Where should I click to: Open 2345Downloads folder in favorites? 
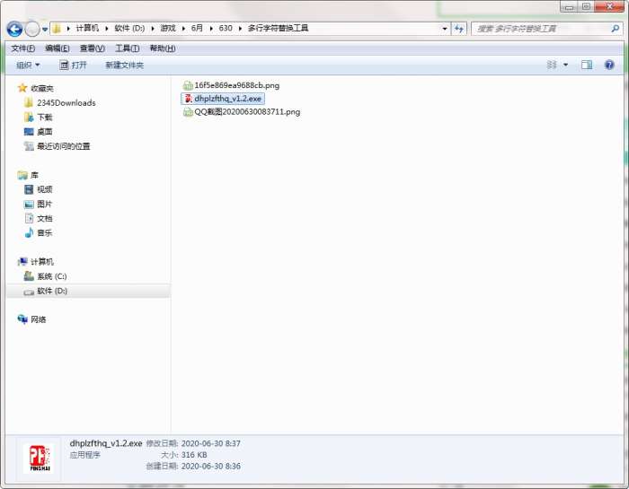(x=66, y=103)
